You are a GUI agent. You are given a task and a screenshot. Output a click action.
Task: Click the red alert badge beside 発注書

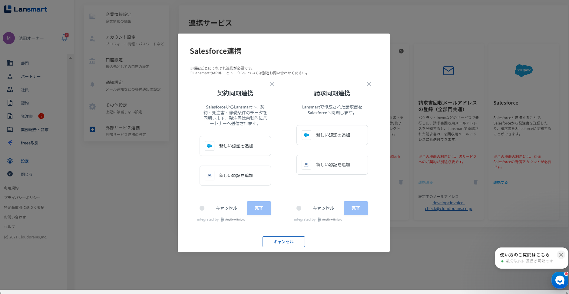41,116
